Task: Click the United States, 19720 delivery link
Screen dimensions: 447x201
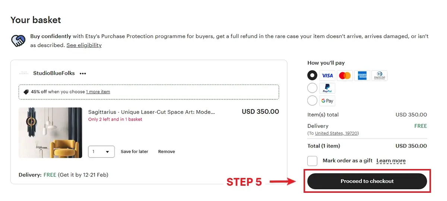Action: pyautogui.click(x=336, y=133)
